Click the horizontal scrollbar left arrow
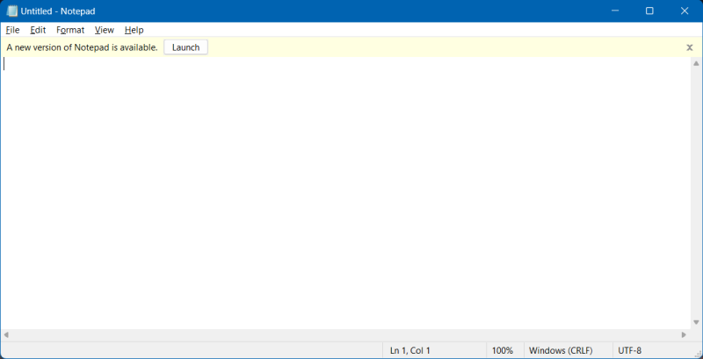Image resolution: width=703 pixels, height=359 pixels. coord(6,334)
